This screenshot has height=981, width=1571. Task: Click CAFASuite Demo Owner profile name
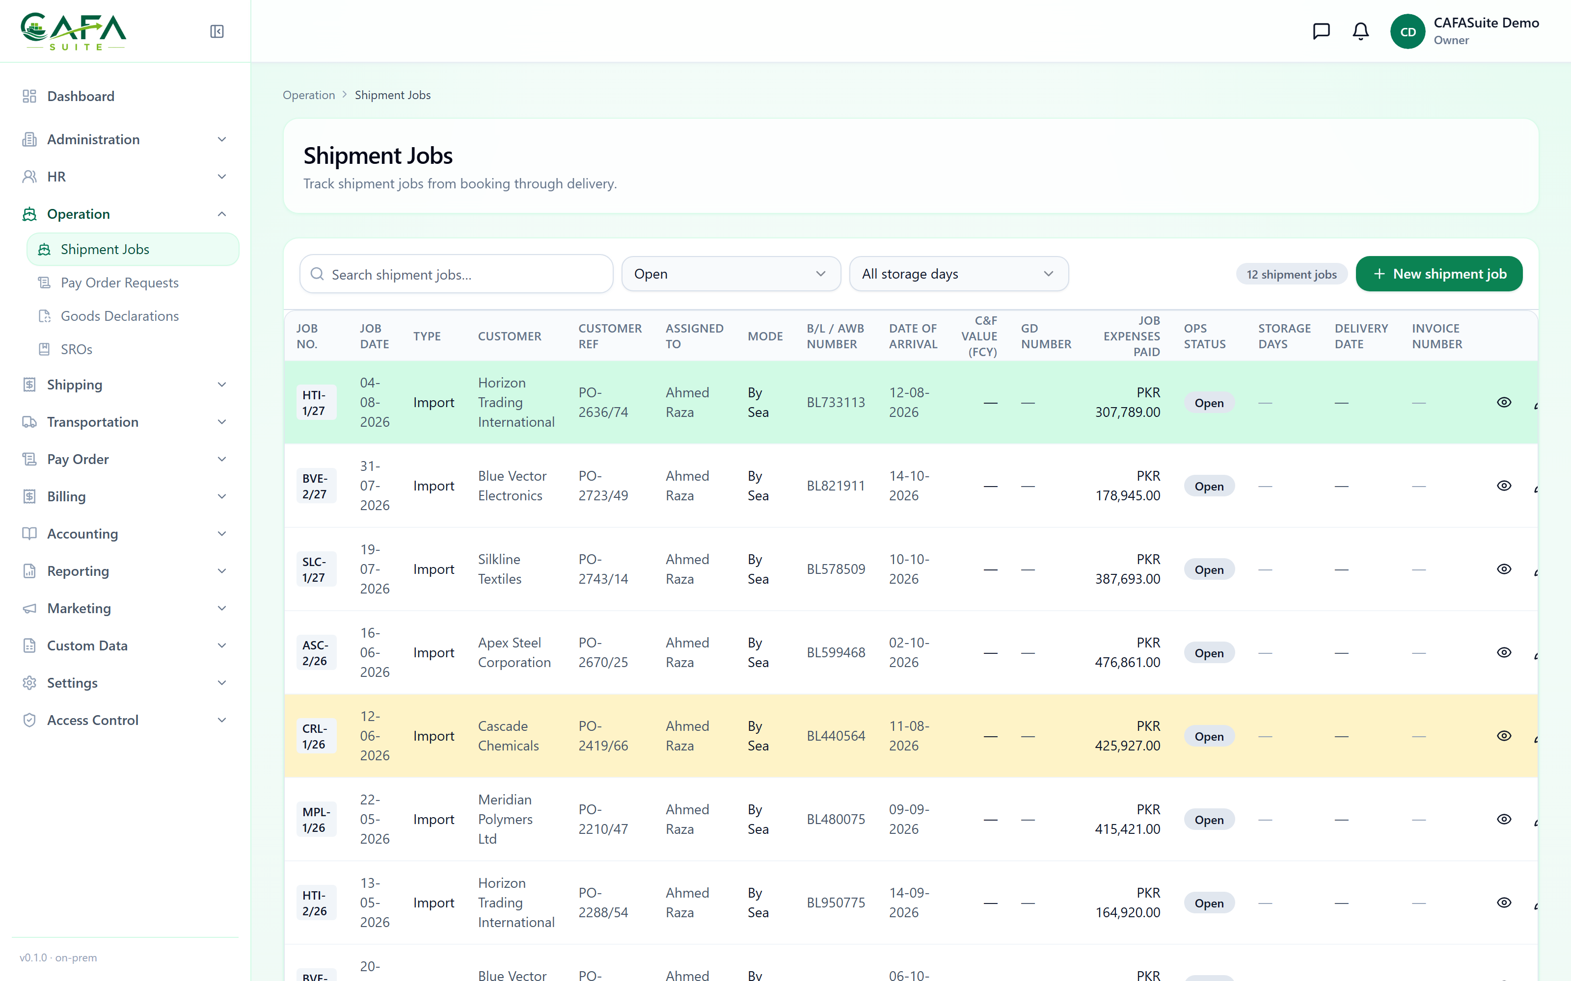1486,31
